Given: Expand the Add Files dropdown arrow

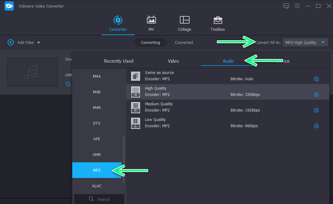Looking at the screenshot, I should point(39,43).
